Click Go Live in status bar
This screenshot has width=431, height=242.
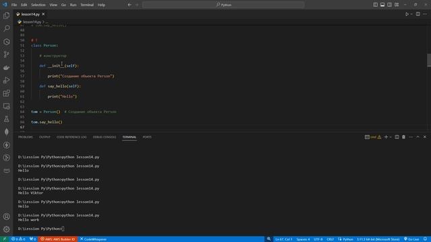click(411, 239)
